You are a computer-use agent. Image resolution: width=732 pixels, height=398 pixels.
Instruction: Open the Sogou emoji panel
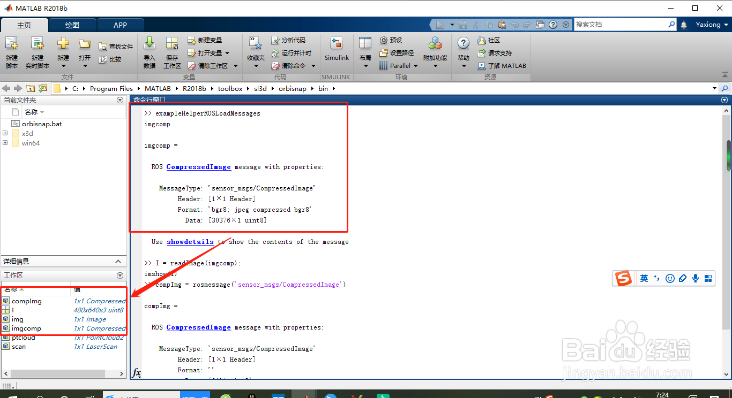click(670, 278)
